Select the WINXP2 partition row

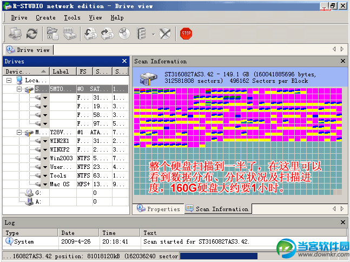(66, 149)
